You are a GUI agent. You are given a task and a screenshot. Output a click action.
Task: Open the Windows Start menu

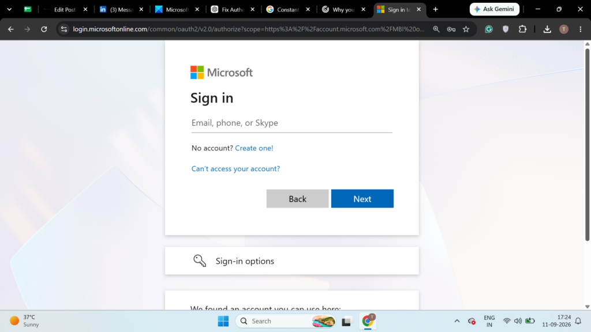223,321
